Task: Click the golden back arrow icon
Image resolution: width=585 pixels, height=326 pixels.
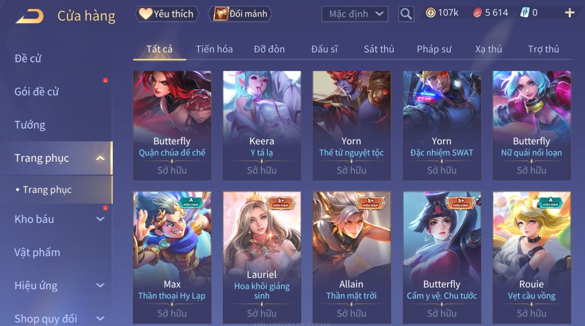Action: (x=30, y=16)
